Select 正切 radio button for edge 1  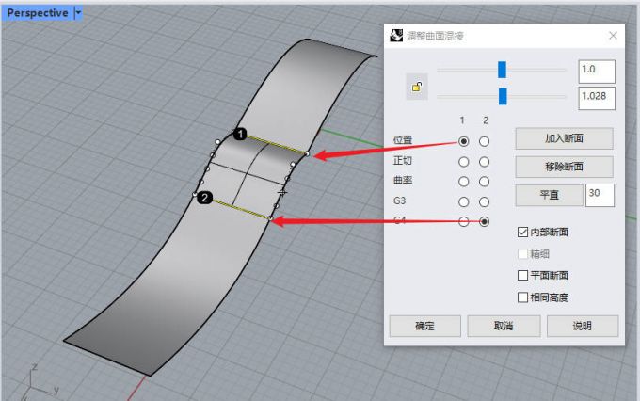tap(463, 162)
